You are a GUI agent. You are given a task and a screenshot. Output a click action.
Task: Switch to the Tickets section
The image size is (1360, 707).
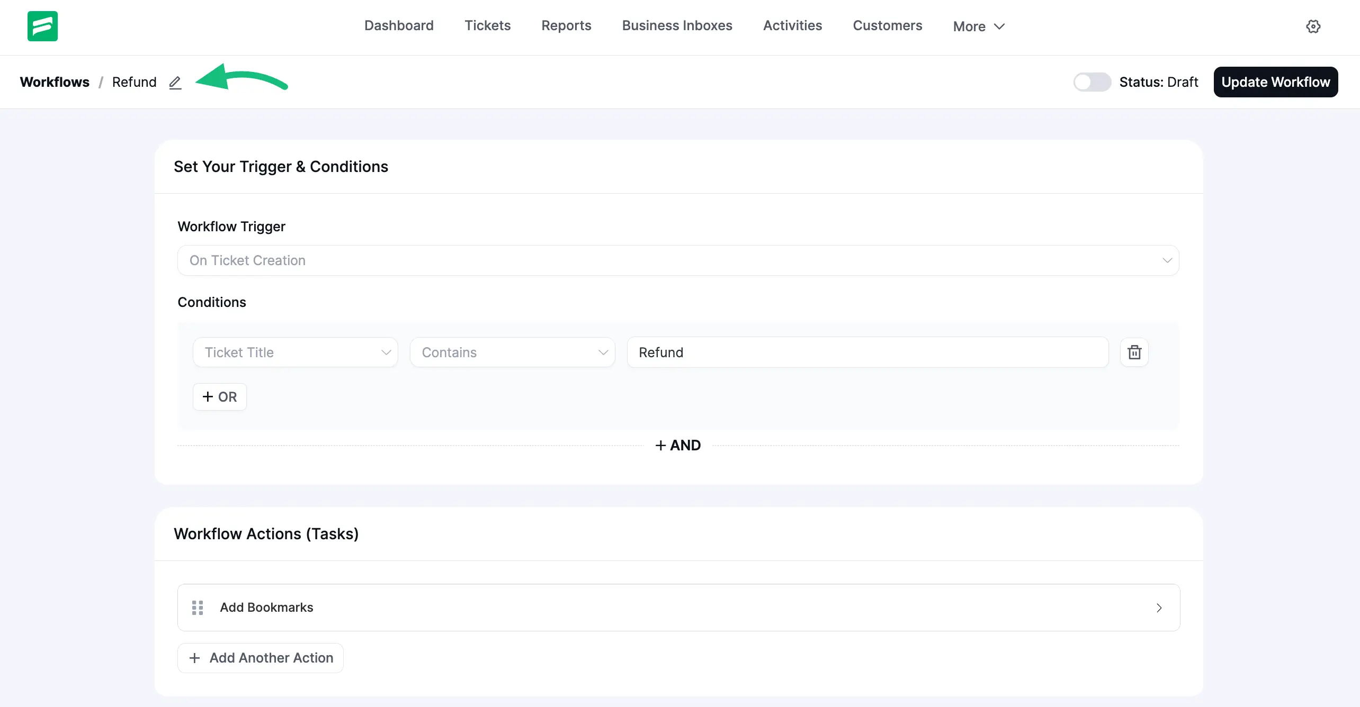[487, 25]
